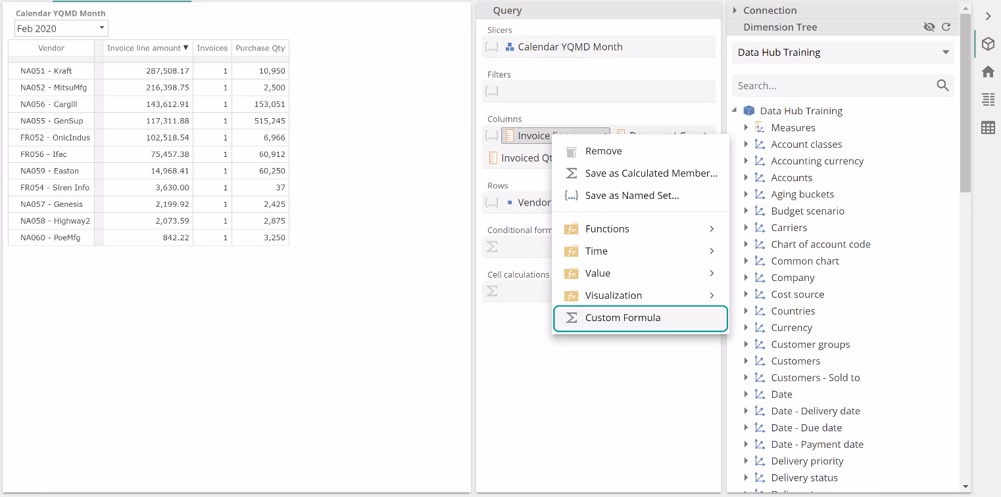Click the list layout icon in sidebar
This screenshot has height=497, width=1001.
point(988,99)
